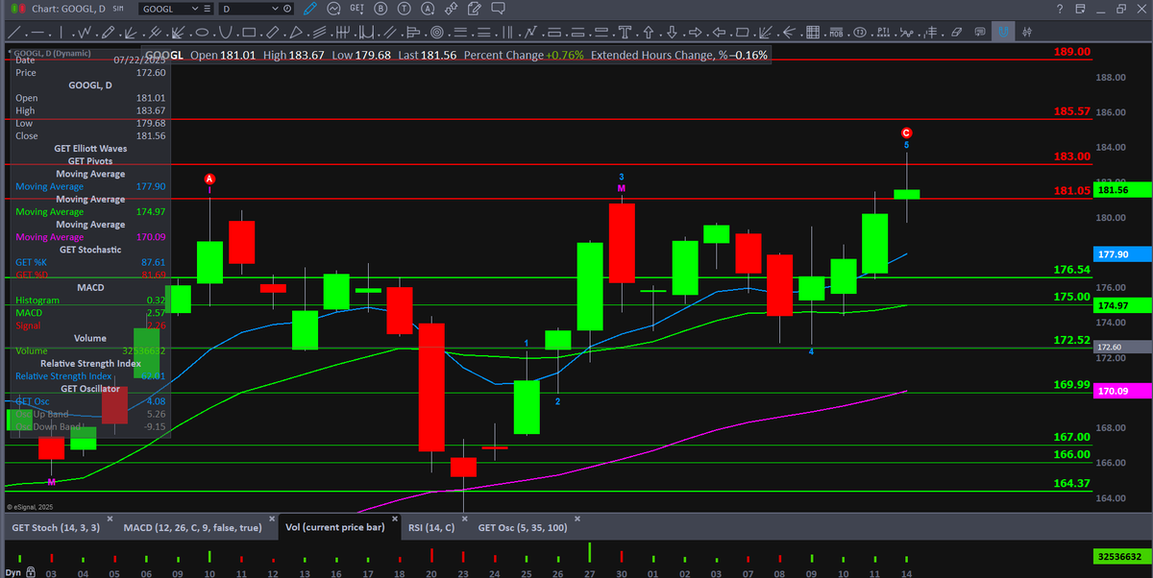Viewport: 1153px width, 578px height.
Task: Click the link windows icon in title bar
Action: point(451,9)
